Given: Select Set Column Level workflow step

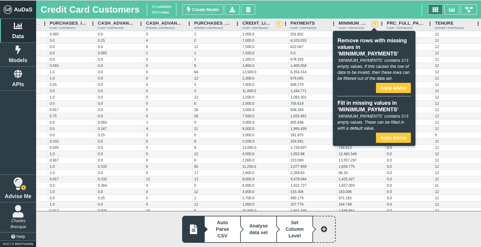Looking at the screenshot, I should click(x=295, y=229).
